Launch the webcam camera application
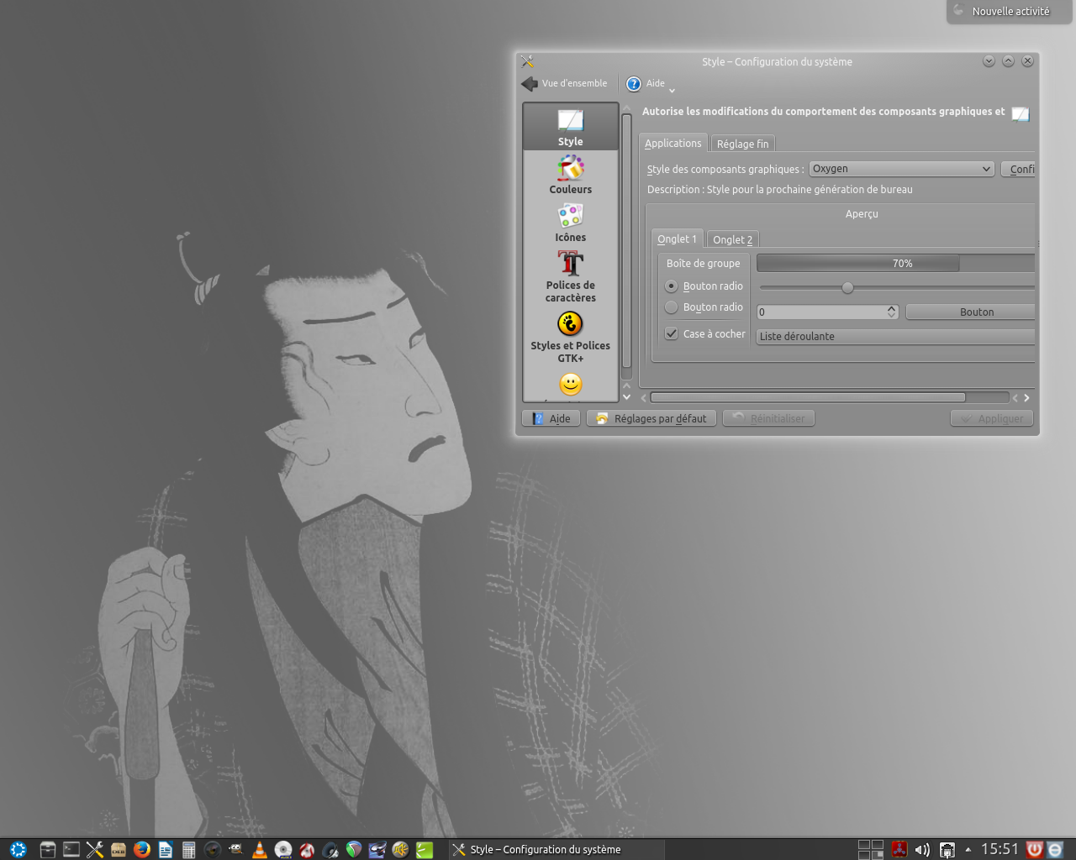The height and width of the screenshot is (860, 1076). [213, 849]
